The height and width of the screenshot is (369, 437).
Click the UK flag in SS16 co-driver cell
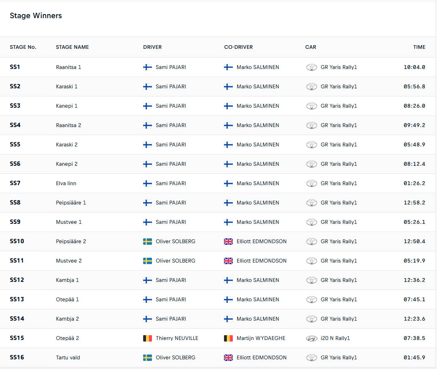coord(228,358)
